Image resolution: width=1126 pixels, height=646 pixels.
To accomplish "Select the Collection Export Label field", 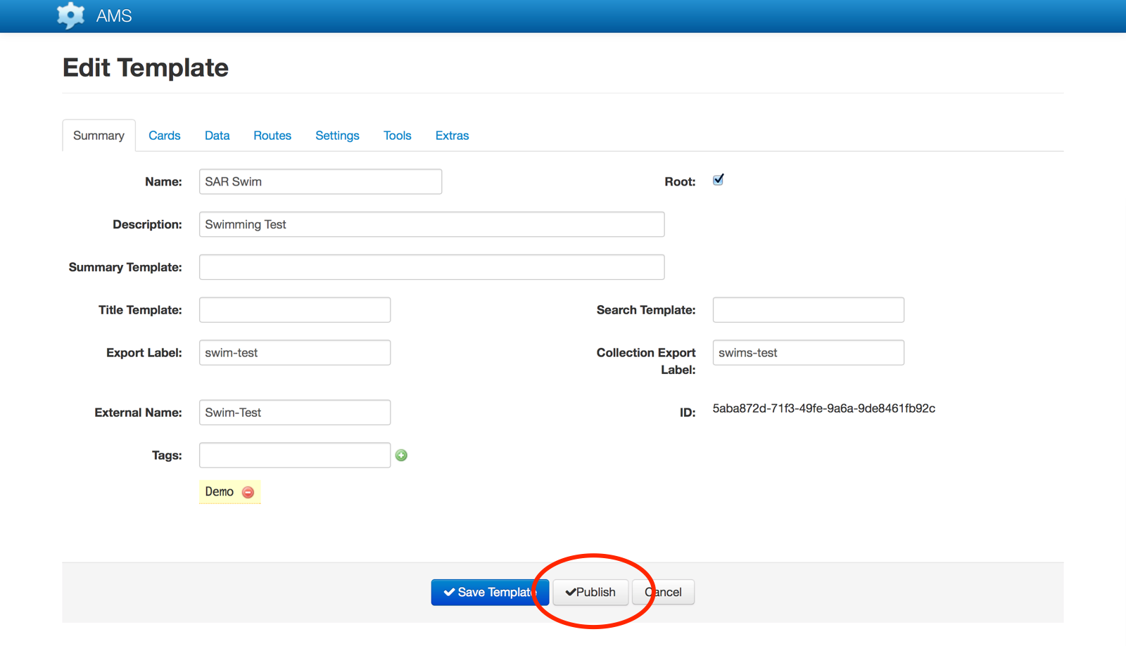I will [809, 353].
